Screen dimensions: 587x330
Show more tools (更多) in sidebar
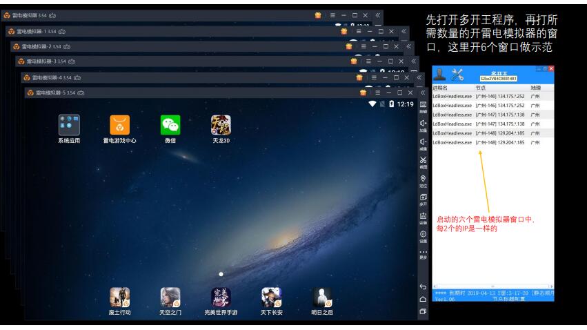[423, 254]
